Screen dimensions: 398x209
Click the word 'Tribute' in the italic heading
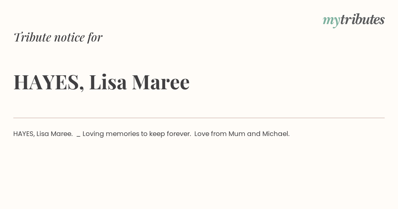[x=32, y=37]
